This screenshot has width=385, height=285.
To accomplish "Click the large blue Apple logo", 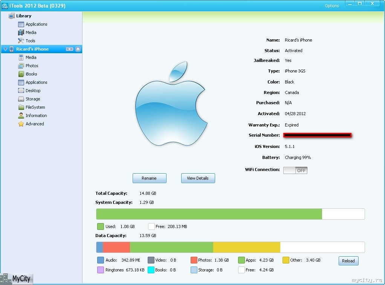I will click(x=171, y=104).
